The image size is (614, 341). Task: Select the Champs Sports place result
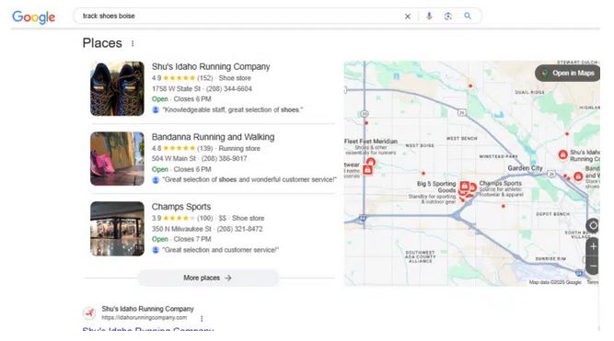click(181, 207)
